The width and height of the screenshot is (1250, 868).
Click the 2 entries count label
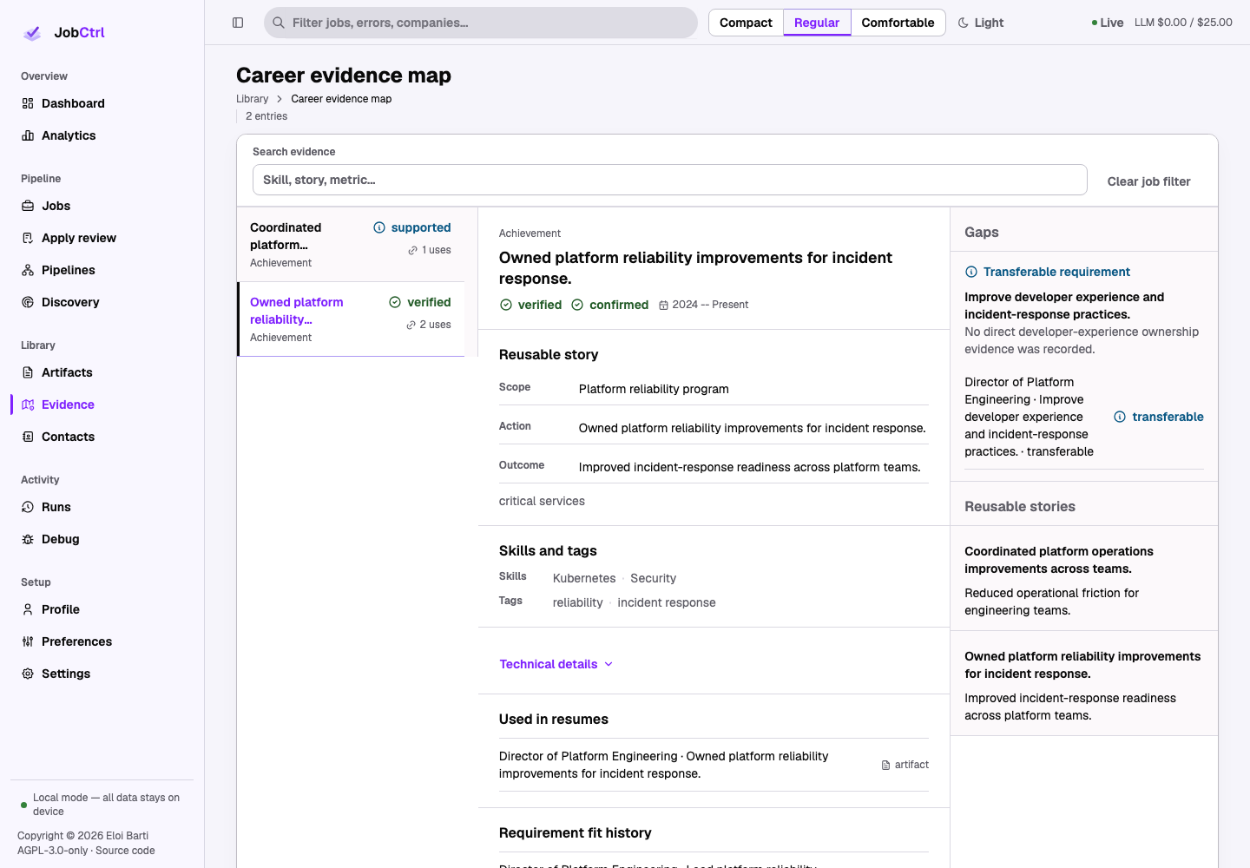point(266,116)
